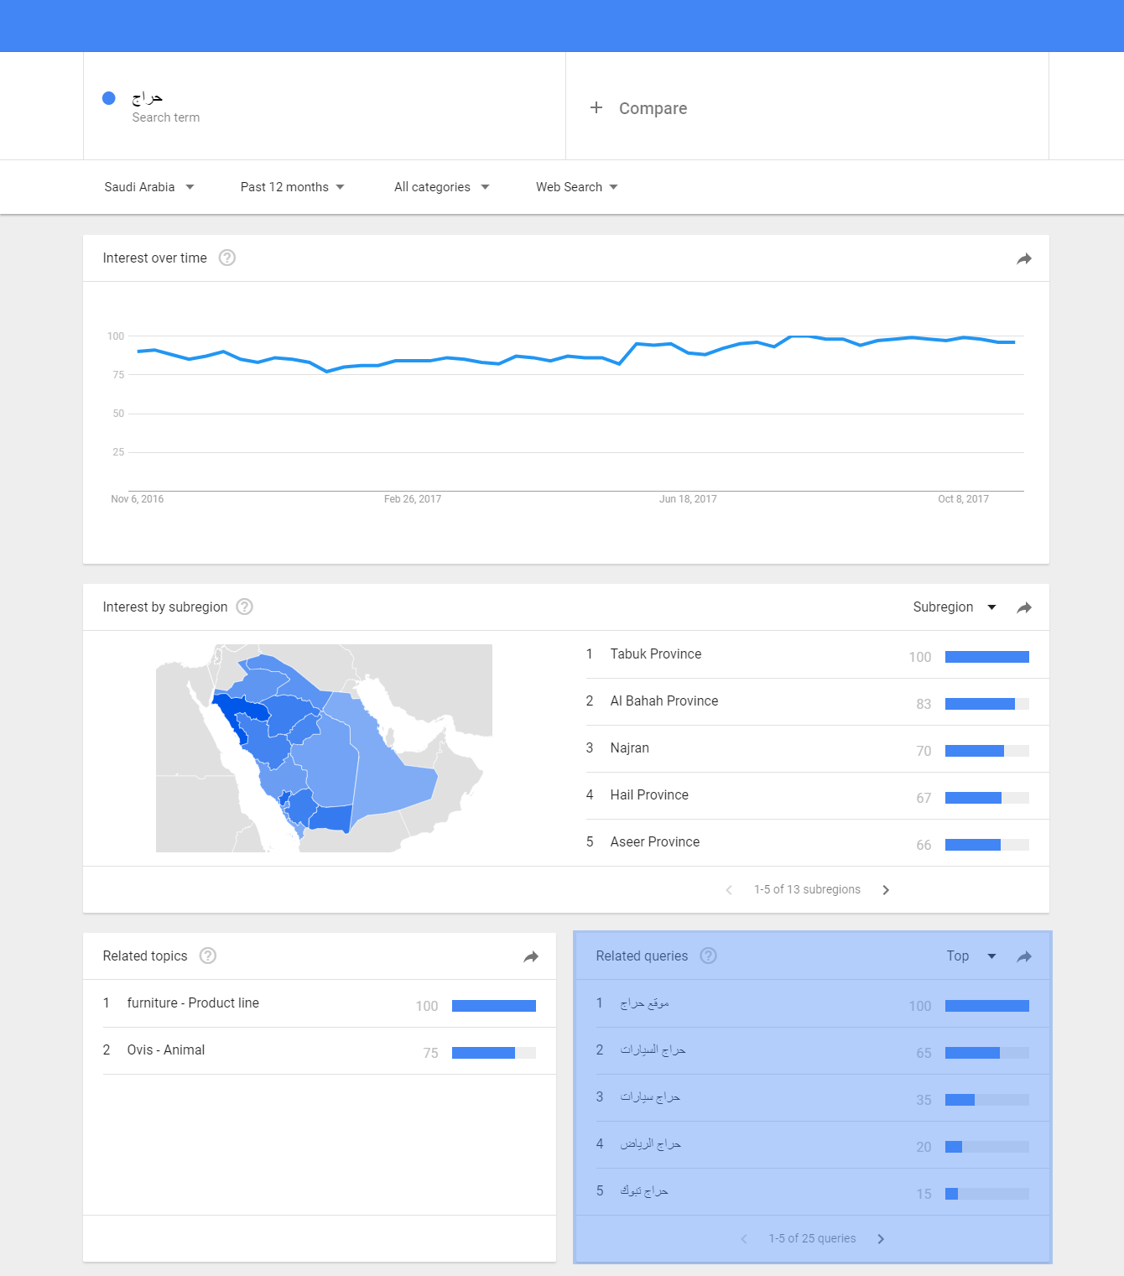
Task: Open help for Interest over time
Action: [226, 258]
